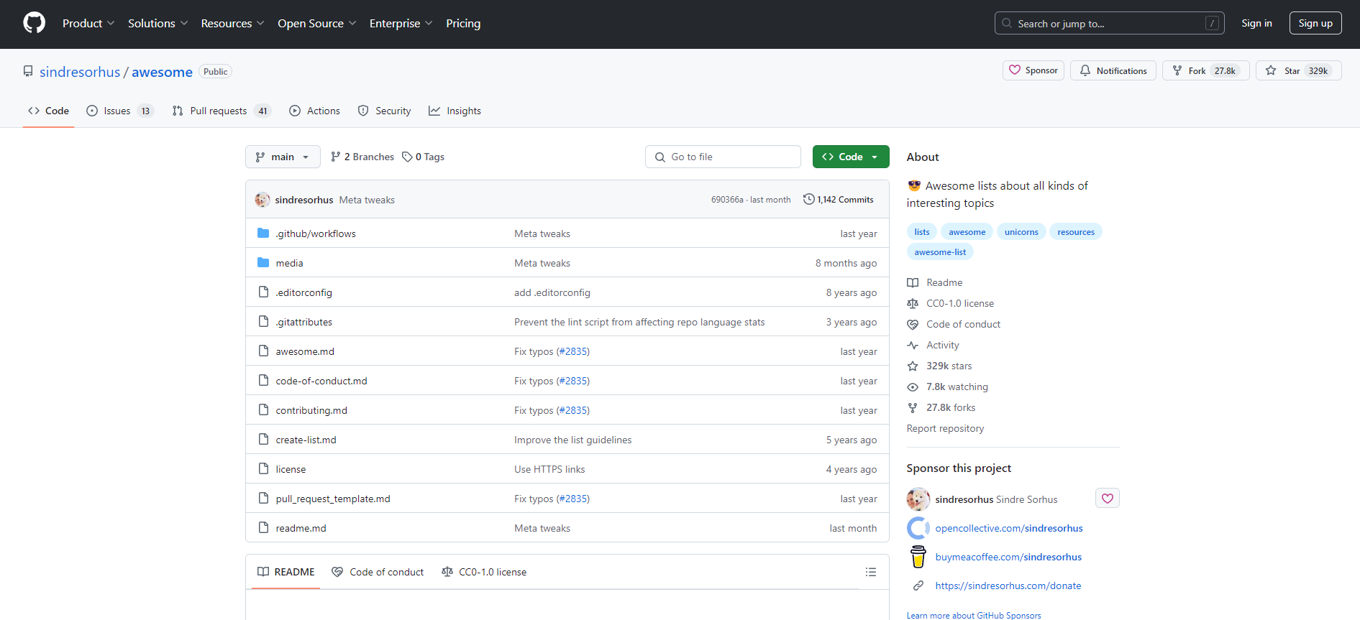Viewport: 1360px width, 620px height.
Task: Click the Buy Me a Coffee cup icon
Action: coord(918,557)
